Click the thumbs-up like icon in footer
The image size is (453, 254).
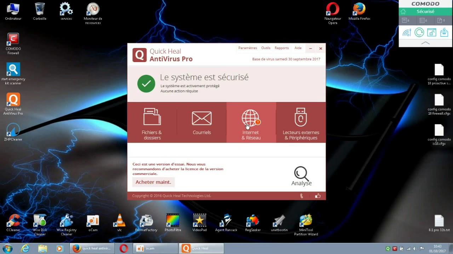318,196
